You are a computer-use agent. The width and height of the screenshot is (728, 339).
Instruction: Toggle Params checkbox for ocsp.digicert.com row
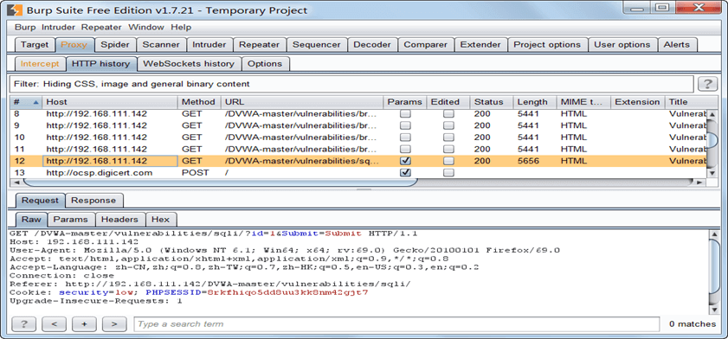pyautogui.click(x=405, y=173)
